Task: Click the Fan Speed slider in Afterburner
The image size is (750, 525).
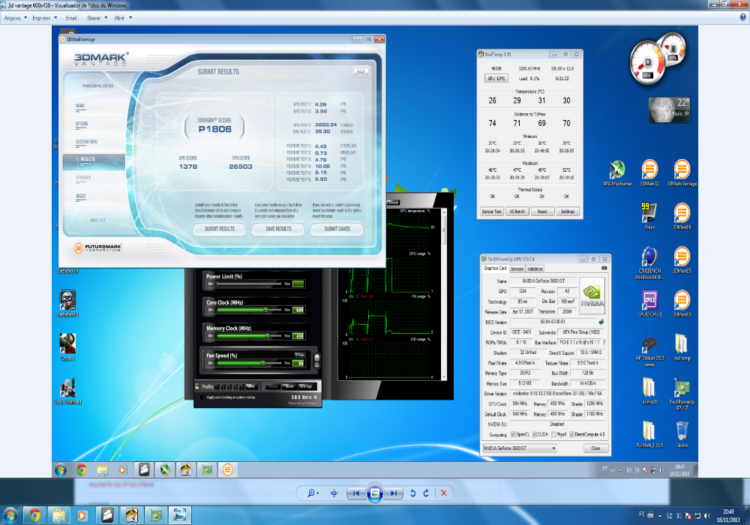Action: [249, 363]
